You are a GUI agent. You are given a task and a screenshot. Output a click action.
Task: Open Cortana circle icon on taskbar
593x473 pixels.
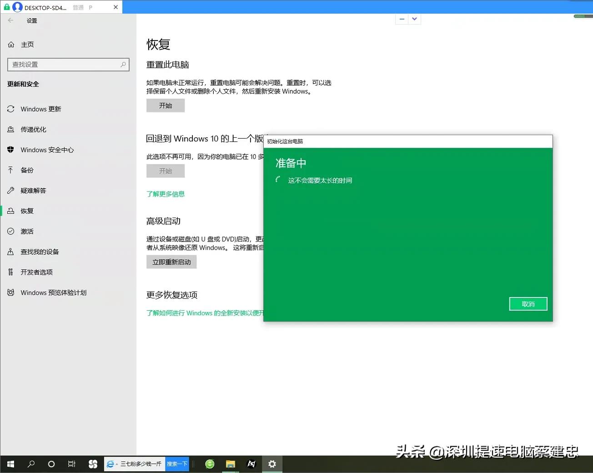(51, 463)
